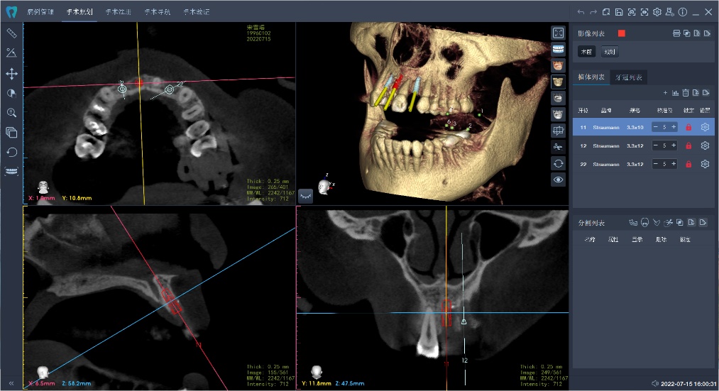Viewport: 719px width, 391px height.
Task: Click the head orientation icon in axial view
Action: coord(43,187)
